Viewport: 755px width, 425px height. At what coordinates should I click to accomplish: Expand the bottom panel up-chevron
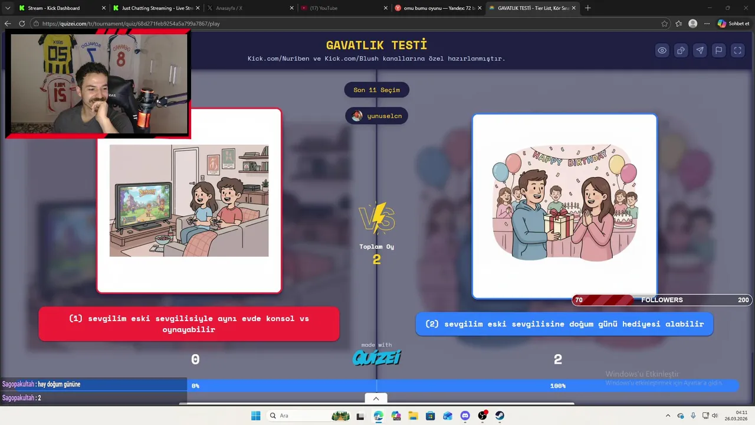click(x=376, y=398)
